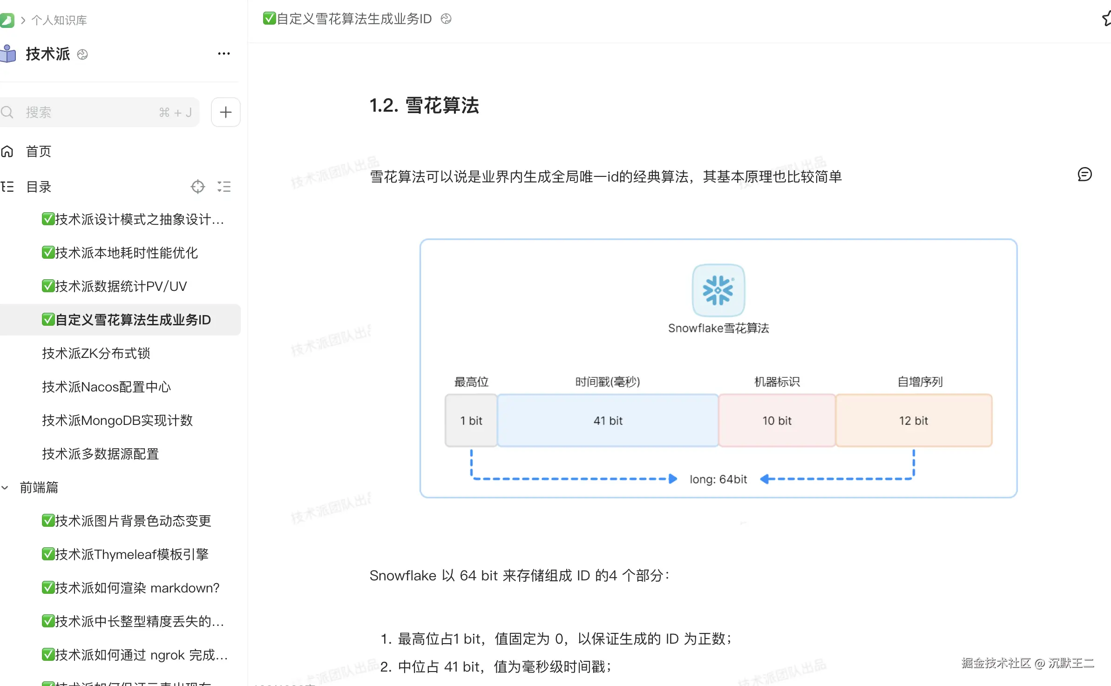The height and width of the screenshot is (686, 1111).
Task: Open 技术派Nacos配置中心 document
Action: [x=106, y=387]
